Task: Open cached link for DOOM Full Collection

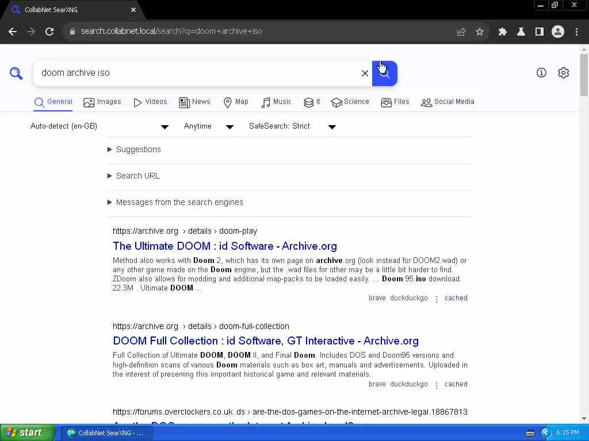Action: coord(456,384)
